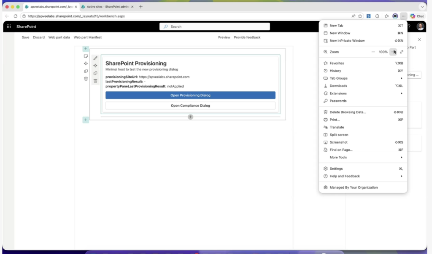Edit web part pencil icon
The image size is (432, 254).
pos(95,58)
